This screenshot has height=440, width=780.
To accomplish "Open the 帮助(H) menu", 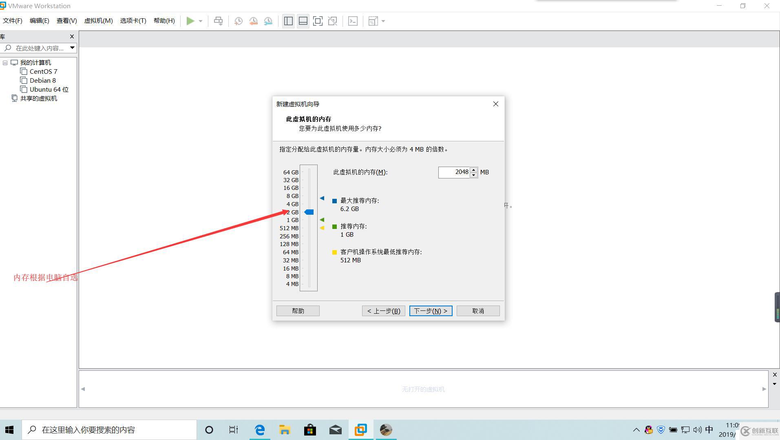I will pos(164,21).
